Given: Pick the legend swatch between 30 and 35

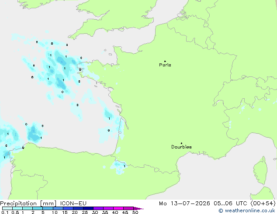Looking at the screenshot, I should [98, 208].
